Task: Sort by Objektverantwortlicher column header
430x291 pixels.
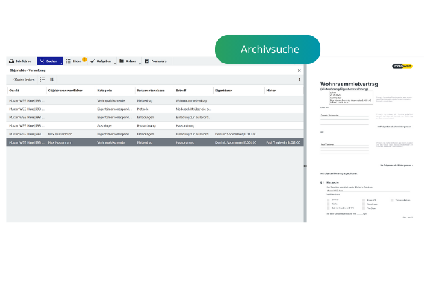Action: point(65,91)
